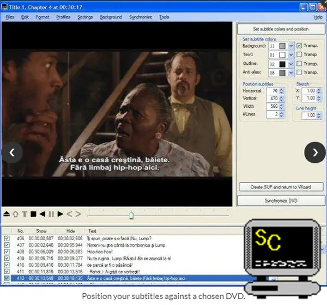Go to previous slideshow image
Viewport: 327px width, 305px height.
(x=12, y=152)
